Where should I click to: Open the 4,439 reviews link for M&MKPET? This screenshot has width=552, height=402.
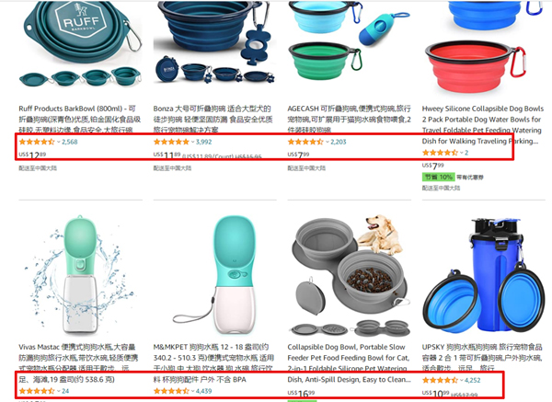click(x=204, y=391)
